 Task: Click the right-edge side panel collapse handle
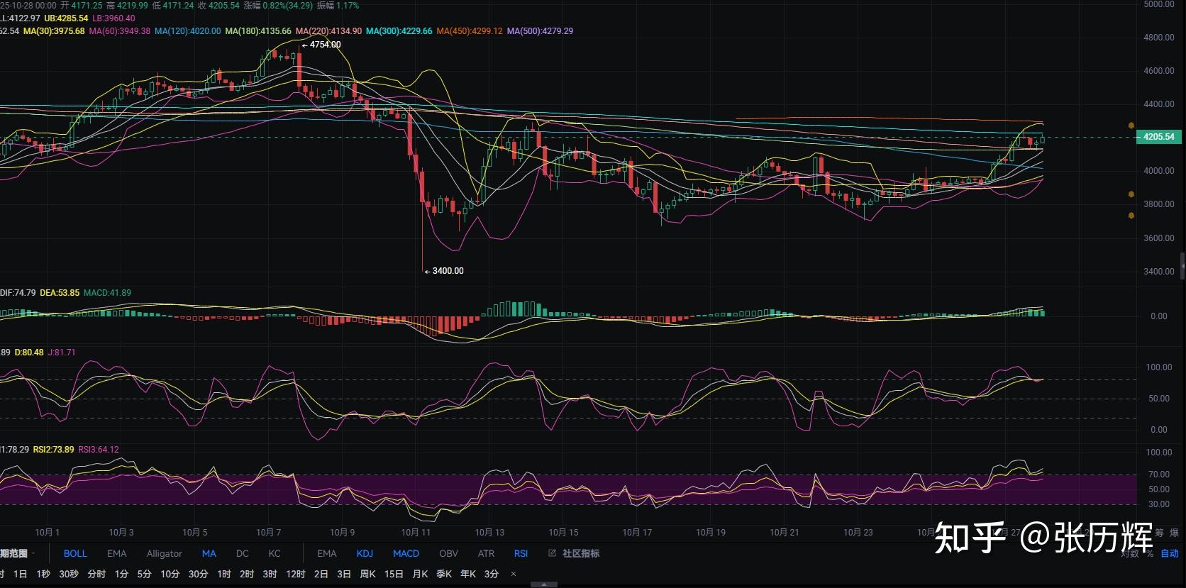point(1182,266)
